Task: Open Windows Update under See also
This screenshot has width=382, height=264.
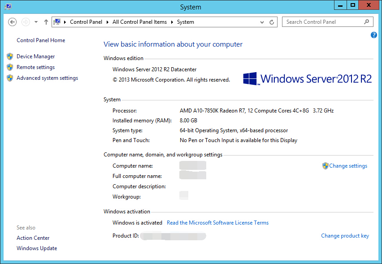Action: (37, 248)
